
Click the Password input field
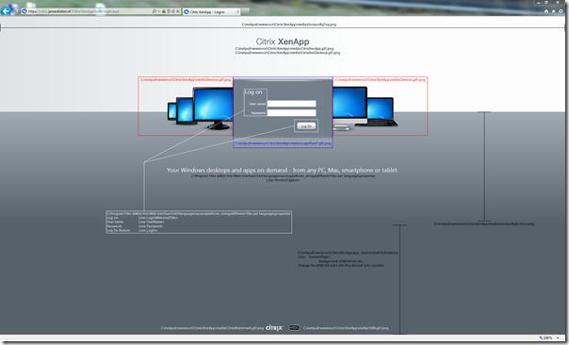[x=292, y=112]
